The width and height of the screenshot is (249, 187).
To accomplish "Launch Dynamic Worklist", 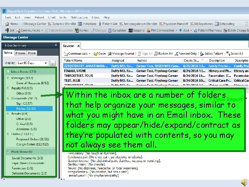I will click(62, 24).
